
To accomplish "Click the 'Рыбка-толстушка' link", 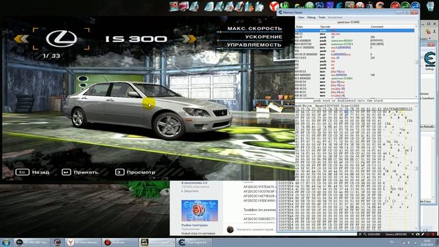I will 194,225.
